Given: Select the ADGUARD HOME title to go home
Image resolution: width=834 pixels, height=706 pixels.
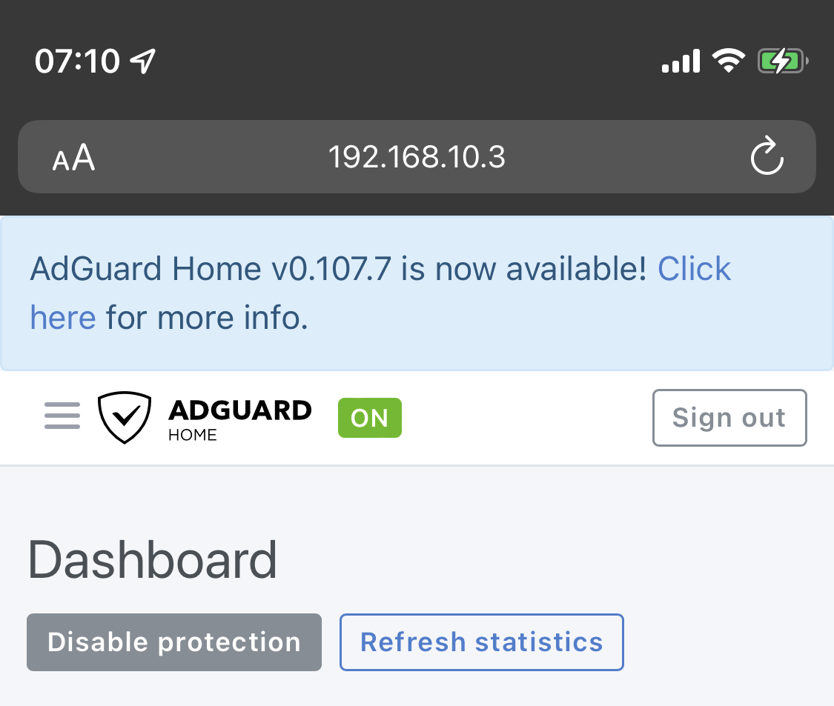Looking at the screenshot, I should tap(239, 417).
